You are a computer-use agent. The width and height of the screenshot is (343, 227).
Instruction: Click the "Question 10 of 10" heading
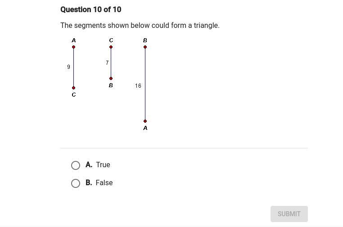click(x=90, y=10)
